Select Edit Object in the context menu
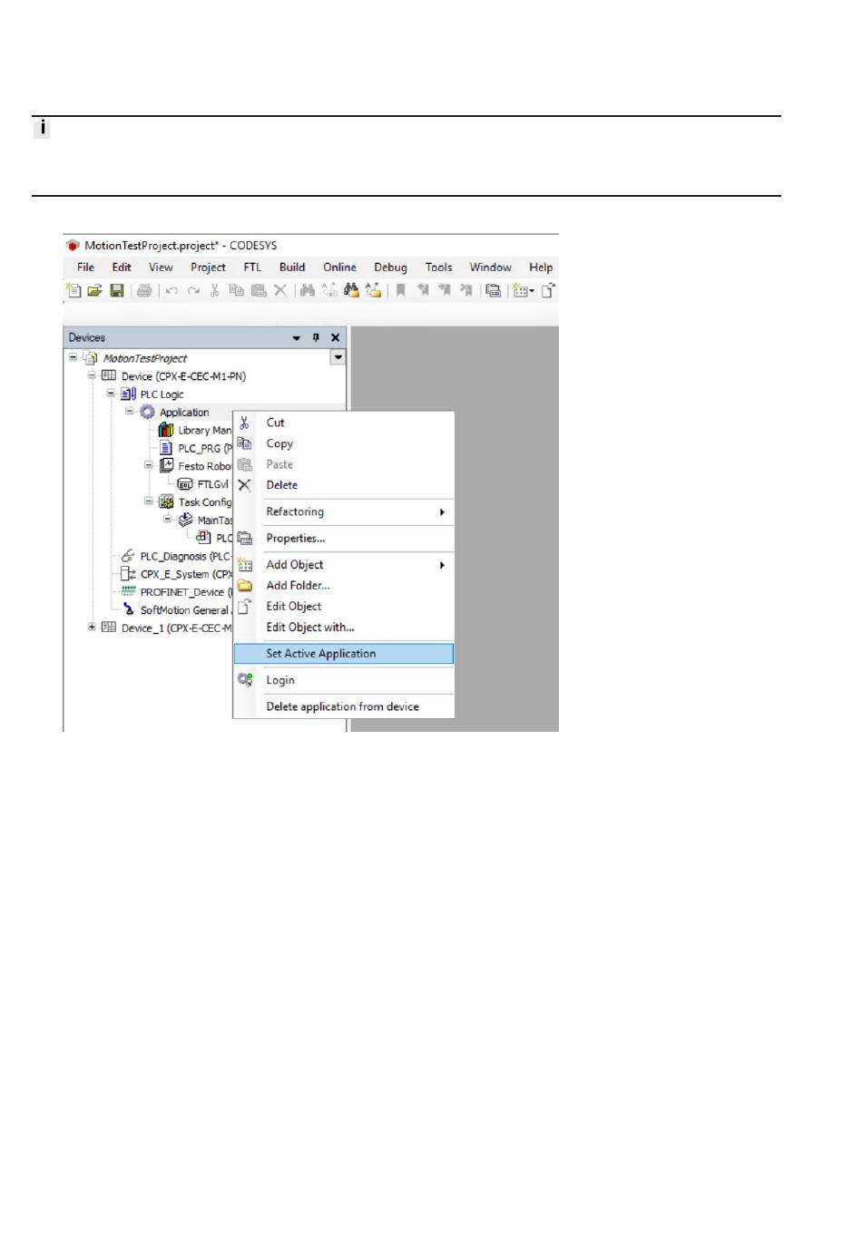 [x=344, y=607]
